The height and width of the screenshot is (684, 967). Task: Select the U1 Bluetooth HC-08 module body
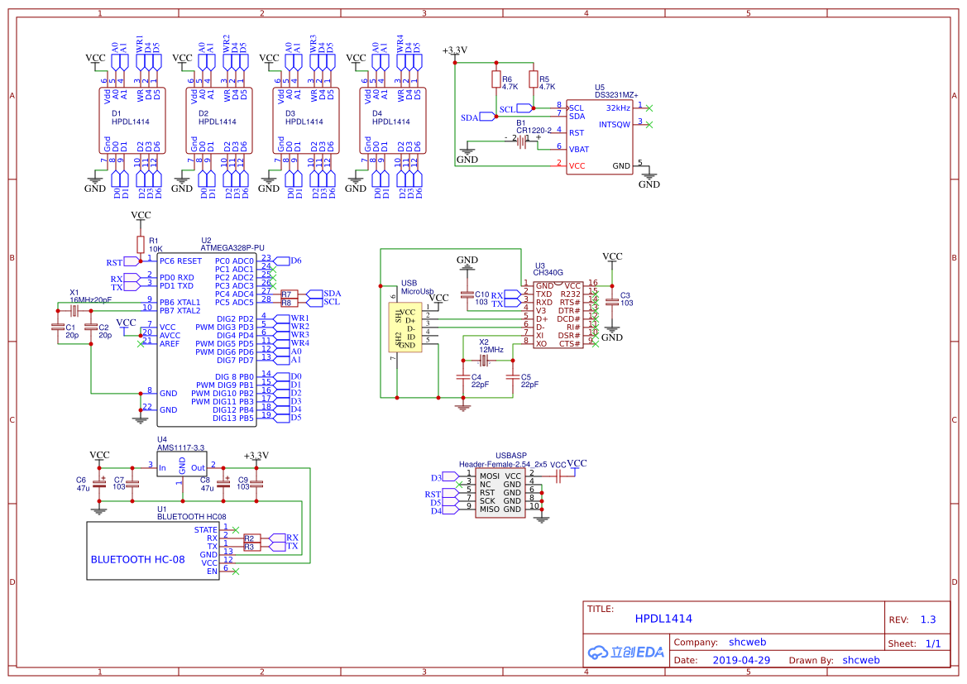tap(152, 551)
